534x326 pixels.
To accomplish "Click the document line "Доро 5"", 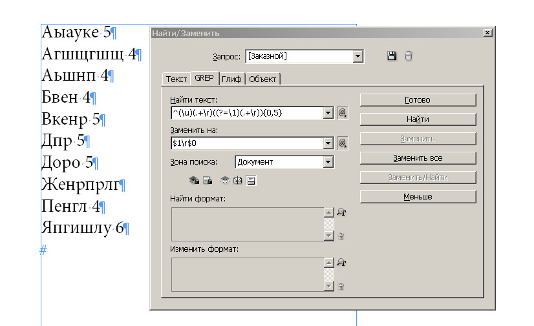I will (70, 163).
